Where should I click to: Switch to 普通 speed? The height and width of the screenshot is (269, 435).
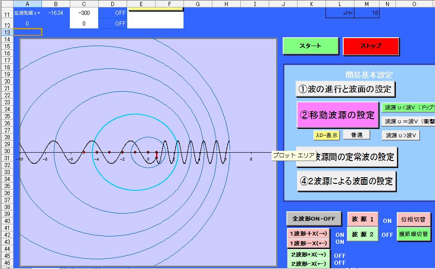coord(356,135)
